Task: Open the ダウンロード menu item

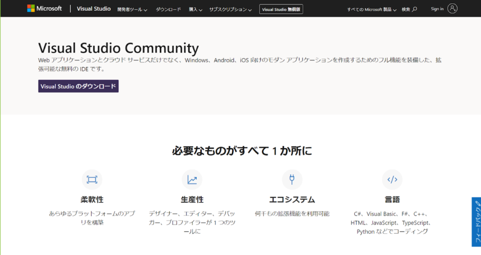Action: click(x=168, y=9)
